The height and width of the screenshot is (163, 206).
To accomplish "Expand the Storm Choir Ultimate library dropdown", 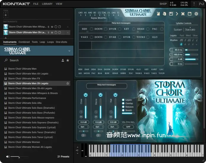I will 69,51.
